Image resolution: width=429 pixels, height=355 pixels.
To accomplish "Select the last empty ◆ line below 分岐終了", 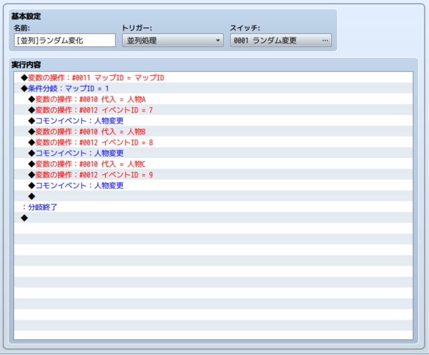I will pyautogui.click(x=213, y=218).
